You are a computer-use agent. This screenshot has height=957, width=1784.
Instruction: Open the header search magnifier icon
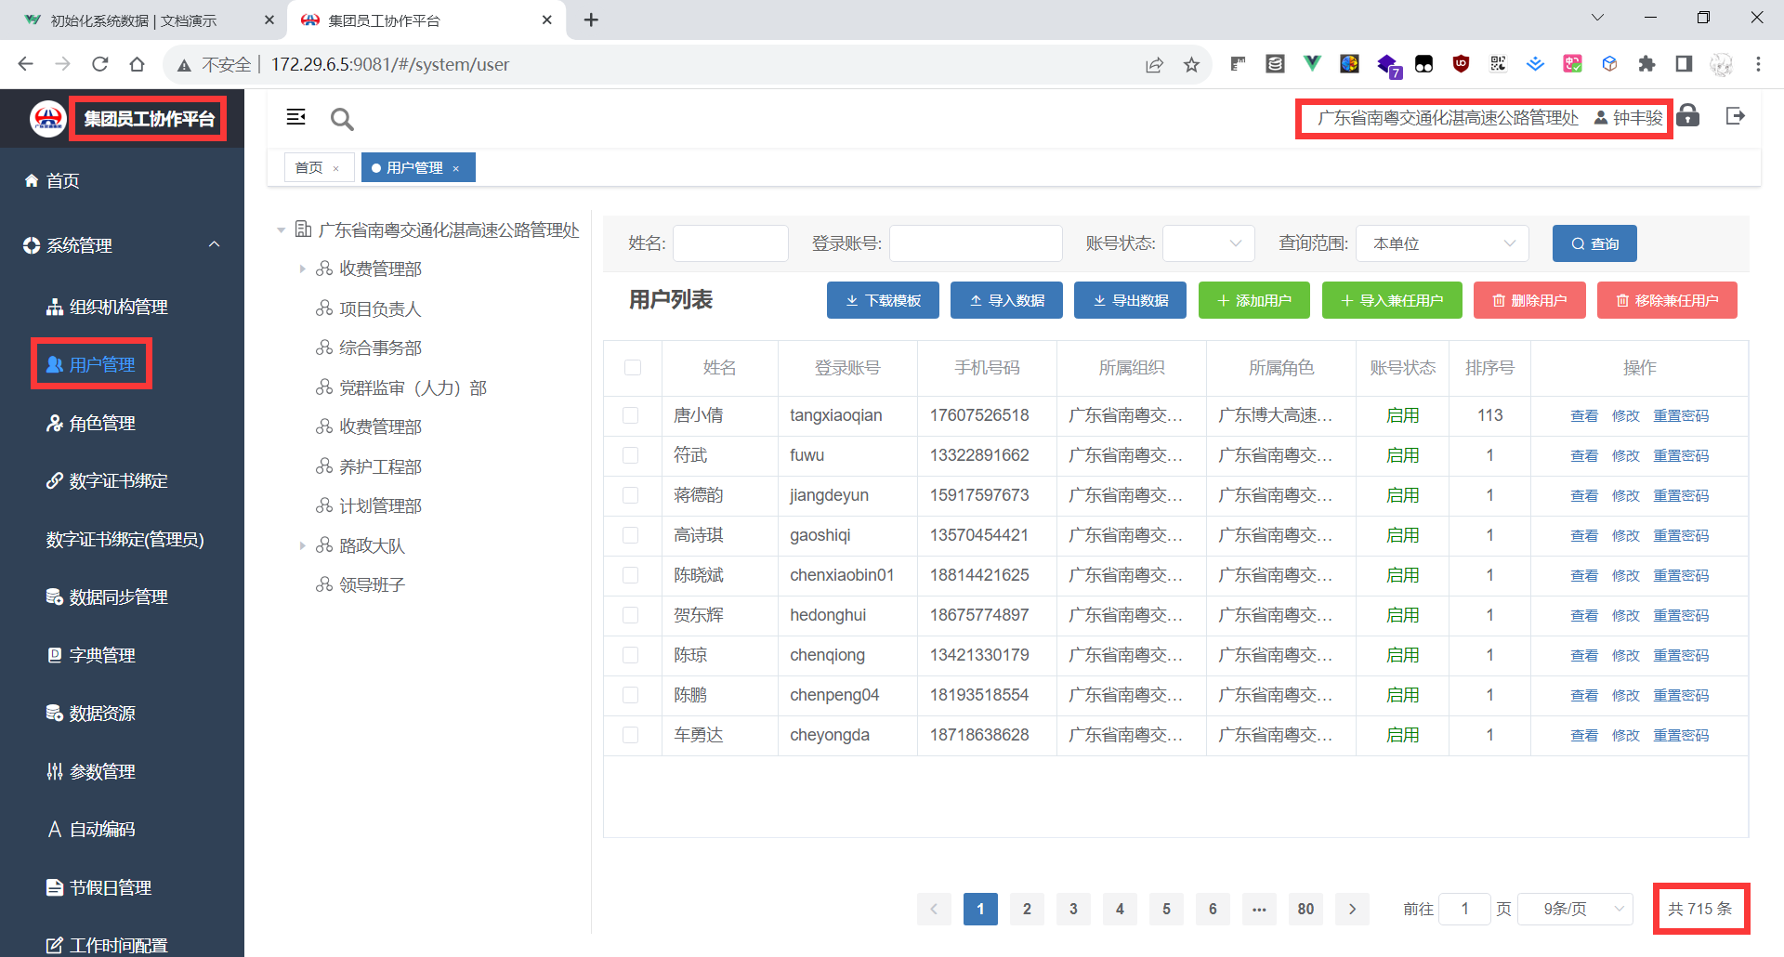(x=342, y=119)
